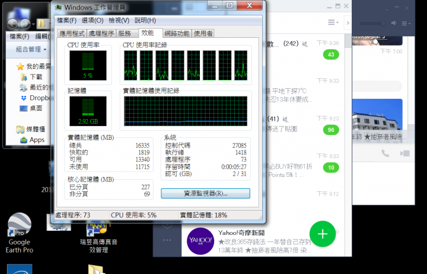Click the muted speaker icon beside (41)

pyautogui.click(x=285, y=119)
